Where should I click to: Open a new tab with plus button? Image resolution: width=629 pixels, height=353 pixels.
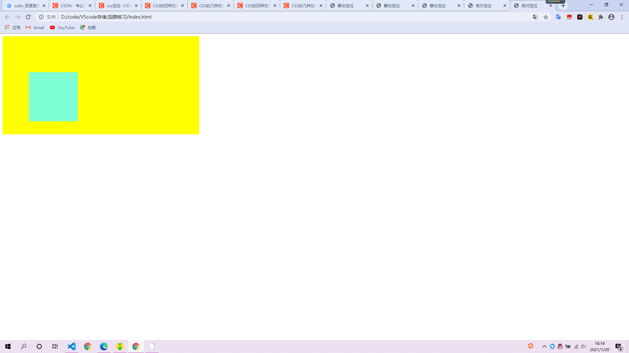pos(563,6)
